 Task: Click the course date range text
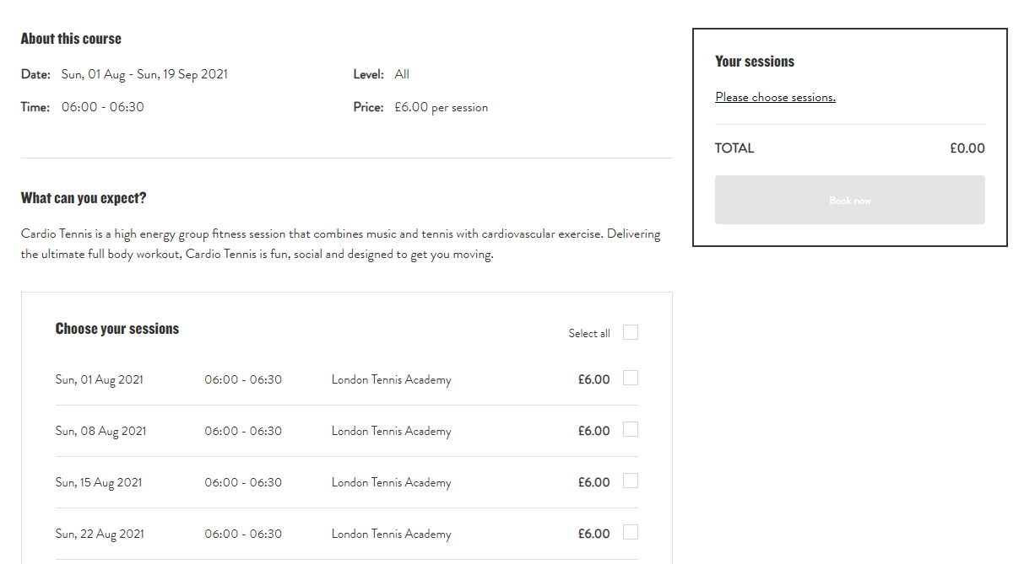tap(144, 74)
